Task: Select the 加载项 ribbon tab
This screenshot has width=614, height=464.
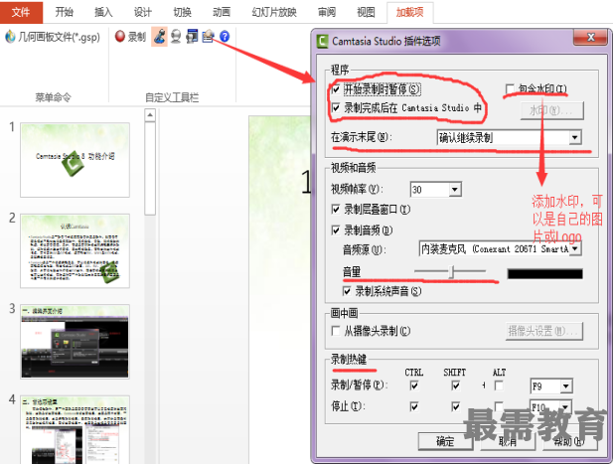Action: point(409,12)
